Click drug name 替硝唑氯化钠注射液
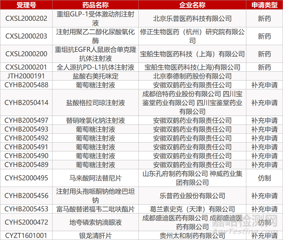This screenshot has height=240, width=283. 95,120
